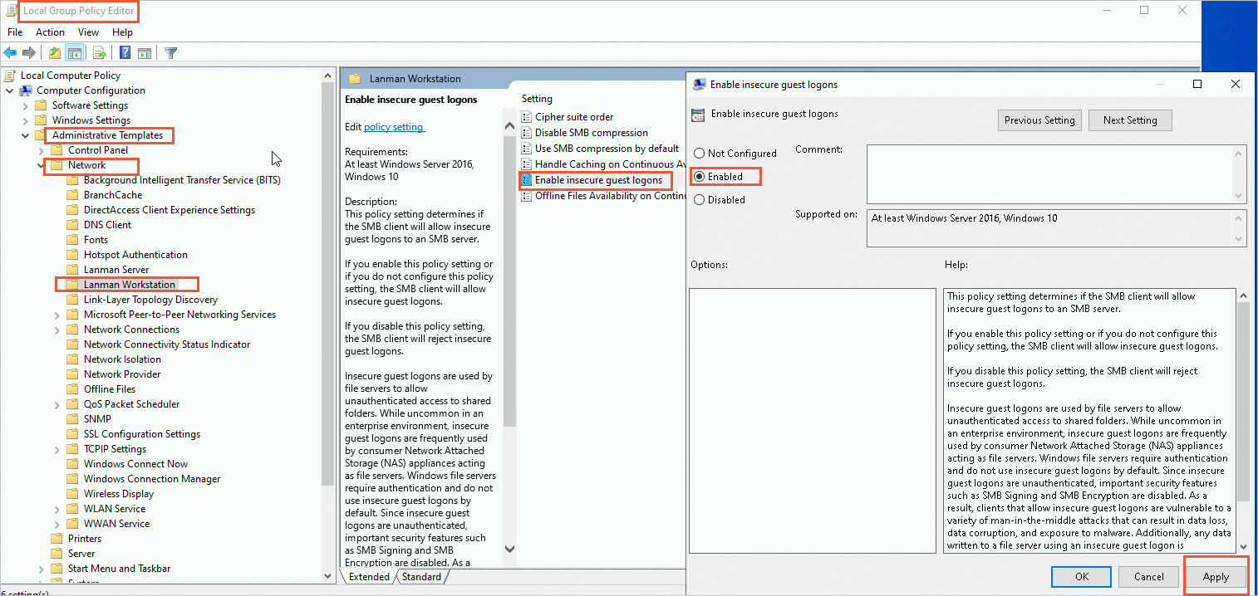Select Lanman Server in the tree

[x=116, y=270]
